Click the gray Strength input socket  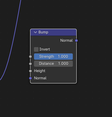click(30, 57)
